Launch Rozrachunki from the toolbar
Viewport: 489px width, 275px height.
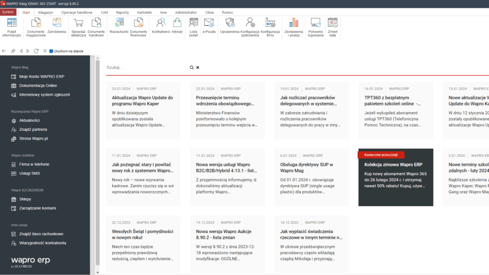[x=119, y=26]
